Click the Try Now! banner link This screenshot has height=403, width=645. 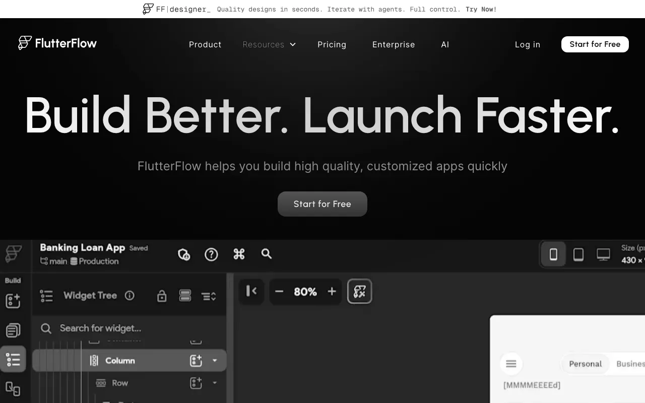pyautogui.click(x=481, y=9)
